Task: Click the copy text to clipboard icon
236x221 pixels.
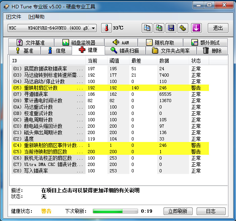Action: pyautogui.click(x=147, y=28)
